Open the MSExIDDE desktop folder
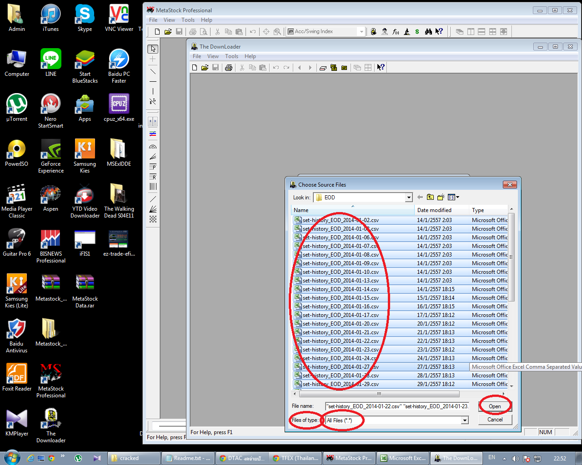The width and height of the screenshot is (582, 465). coord(119,153)
